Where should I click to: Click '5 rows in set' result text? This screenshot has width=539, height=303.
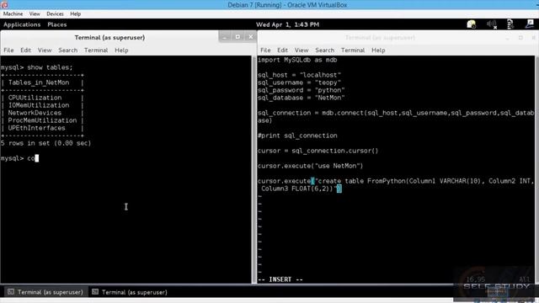[45, 143]
